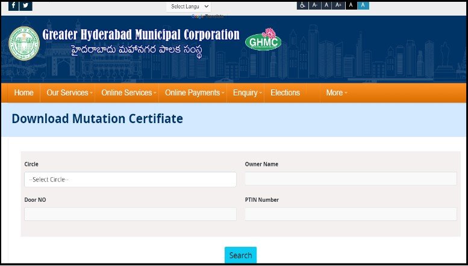The height and width of the screenshot is (266, 468).
Task: Open the Select Circle dropdown
Action: click(131, 180)
